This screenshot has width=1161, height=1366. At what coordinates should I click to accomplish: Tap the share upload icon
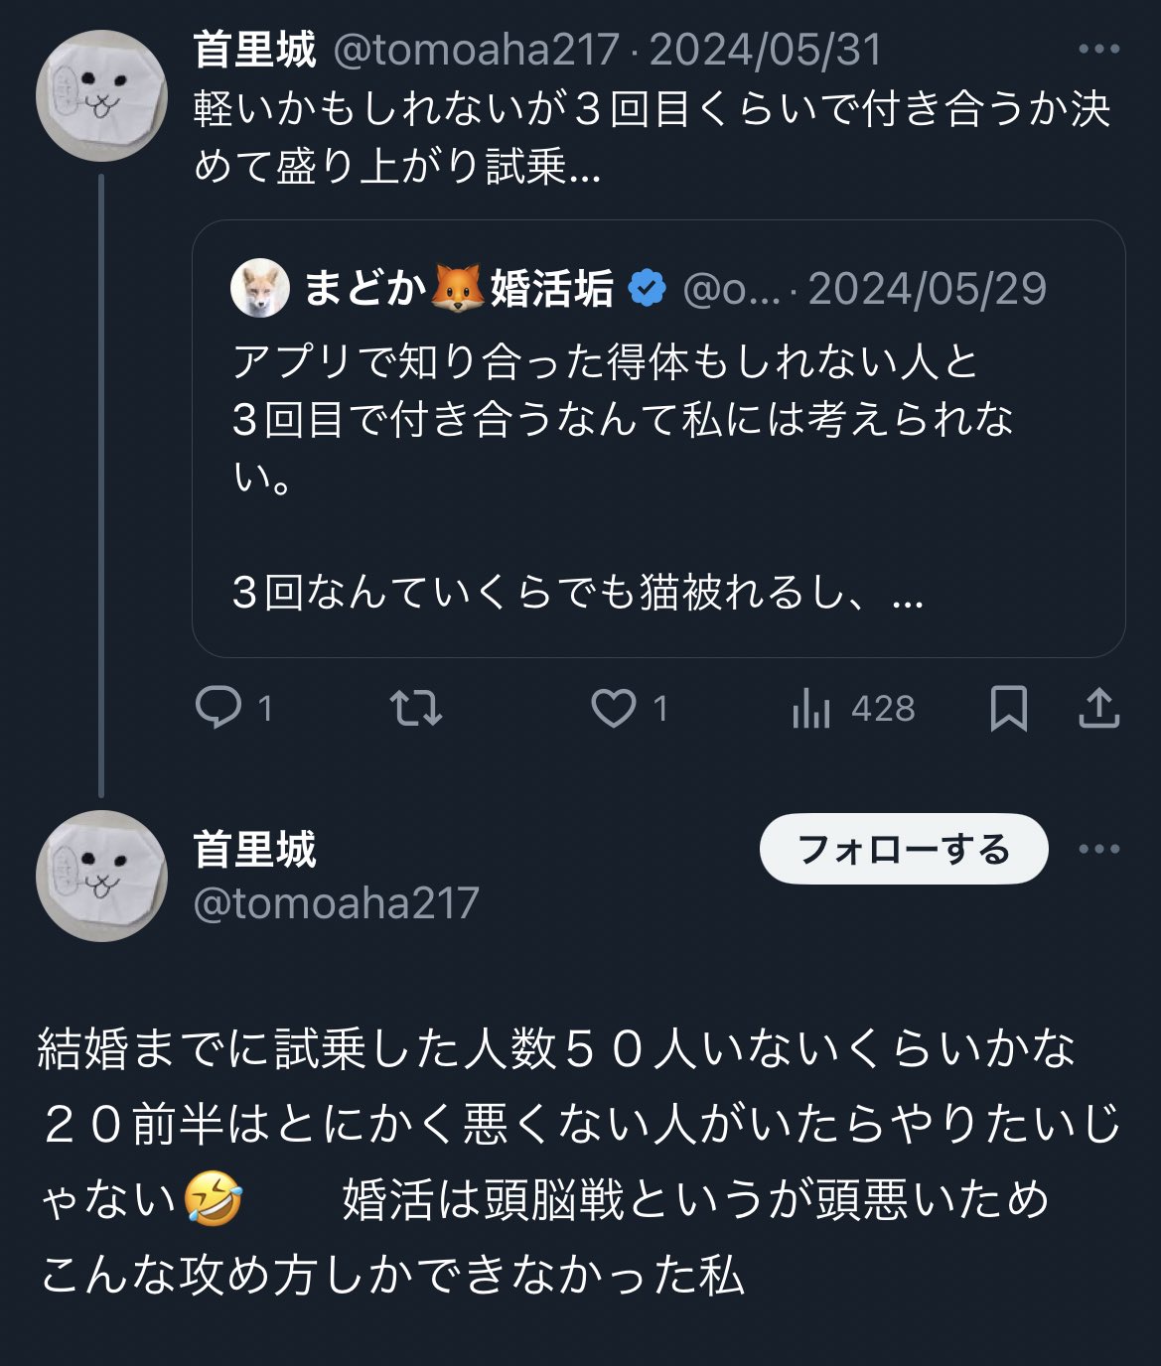click(x=1098, y=709)
